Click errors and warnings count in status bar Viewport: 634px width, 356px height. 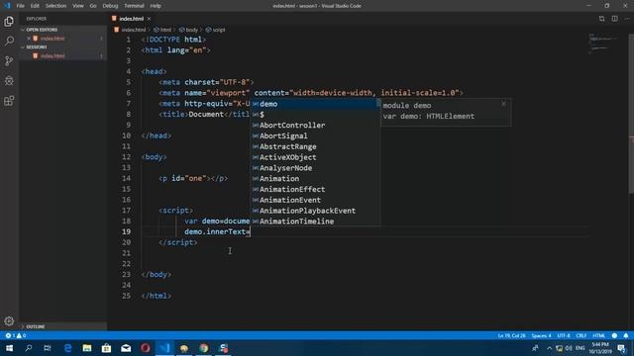tap(16, 335)
